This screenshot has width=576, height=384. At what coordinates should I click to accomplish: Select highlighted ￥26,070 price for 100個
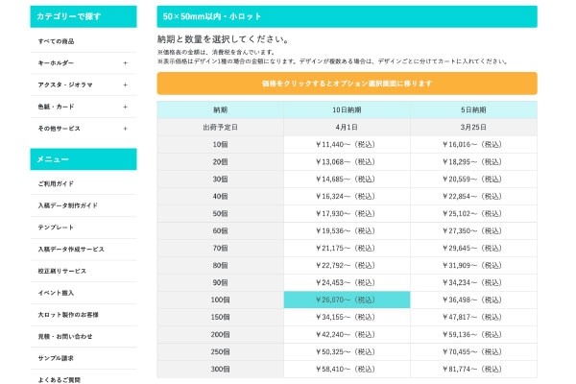coord(346,300)
